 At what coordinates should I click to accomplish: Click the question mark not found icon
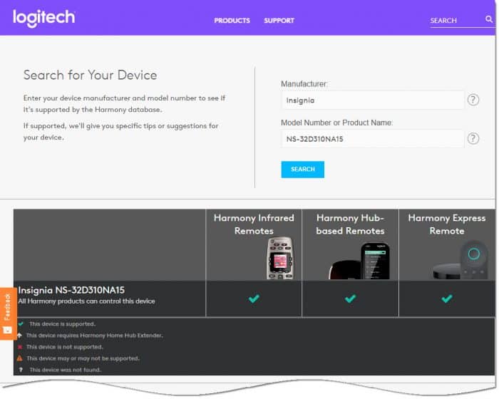click(21, 370)
